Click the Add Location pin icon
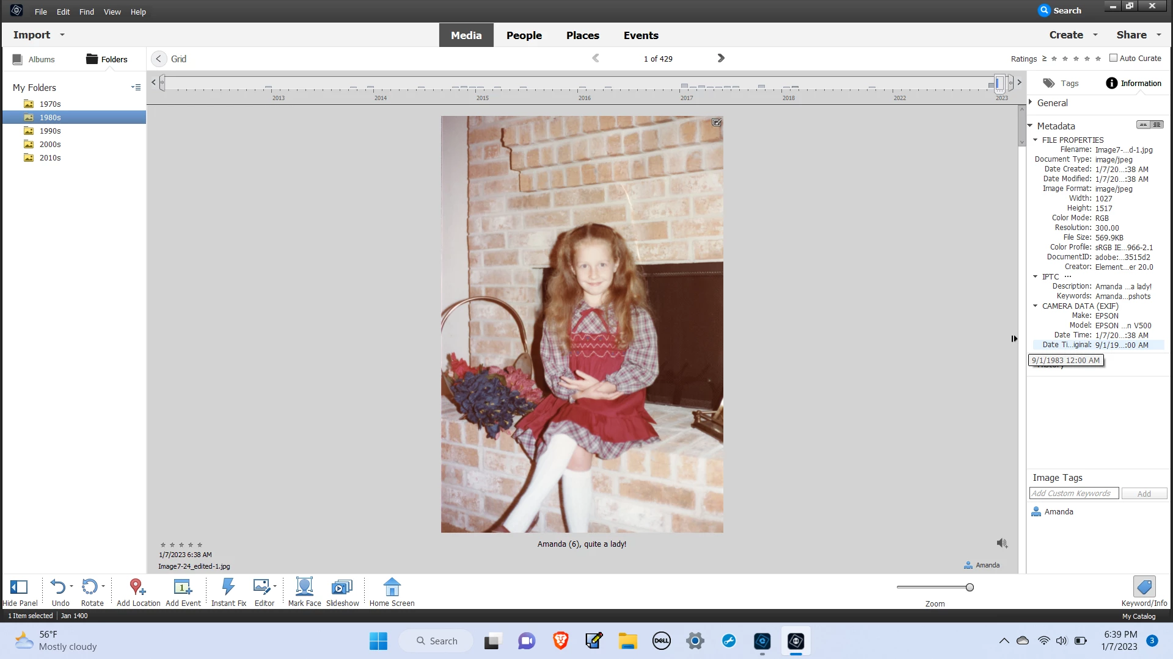1173x659 pixels. click(x=137, y=587)
